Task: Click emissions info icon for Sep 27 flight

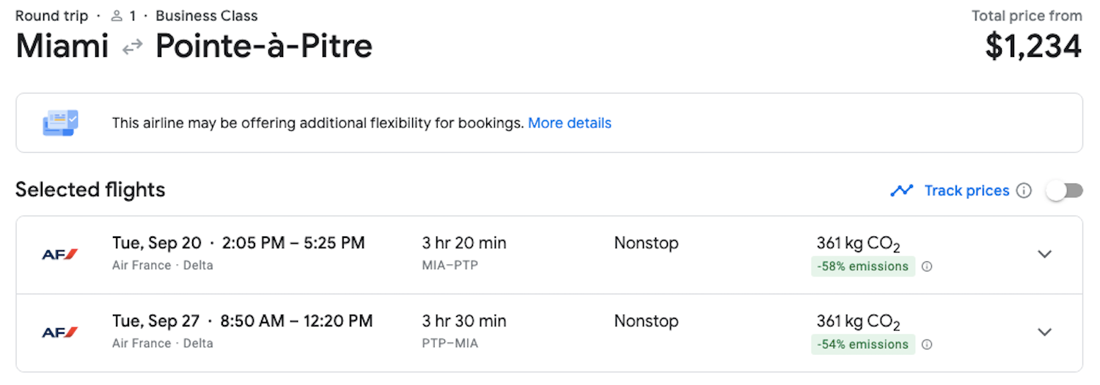Action: point(927,345)
